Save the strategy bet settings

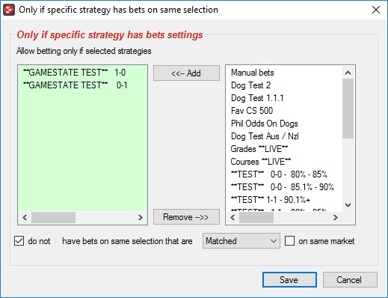(289, 280)
